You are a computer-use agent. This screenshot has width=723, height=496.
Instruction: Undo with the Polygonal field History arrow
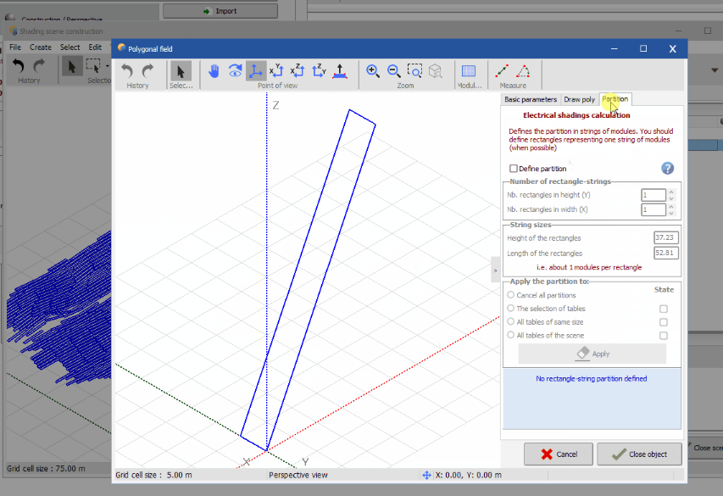click(x=127, y=71)
